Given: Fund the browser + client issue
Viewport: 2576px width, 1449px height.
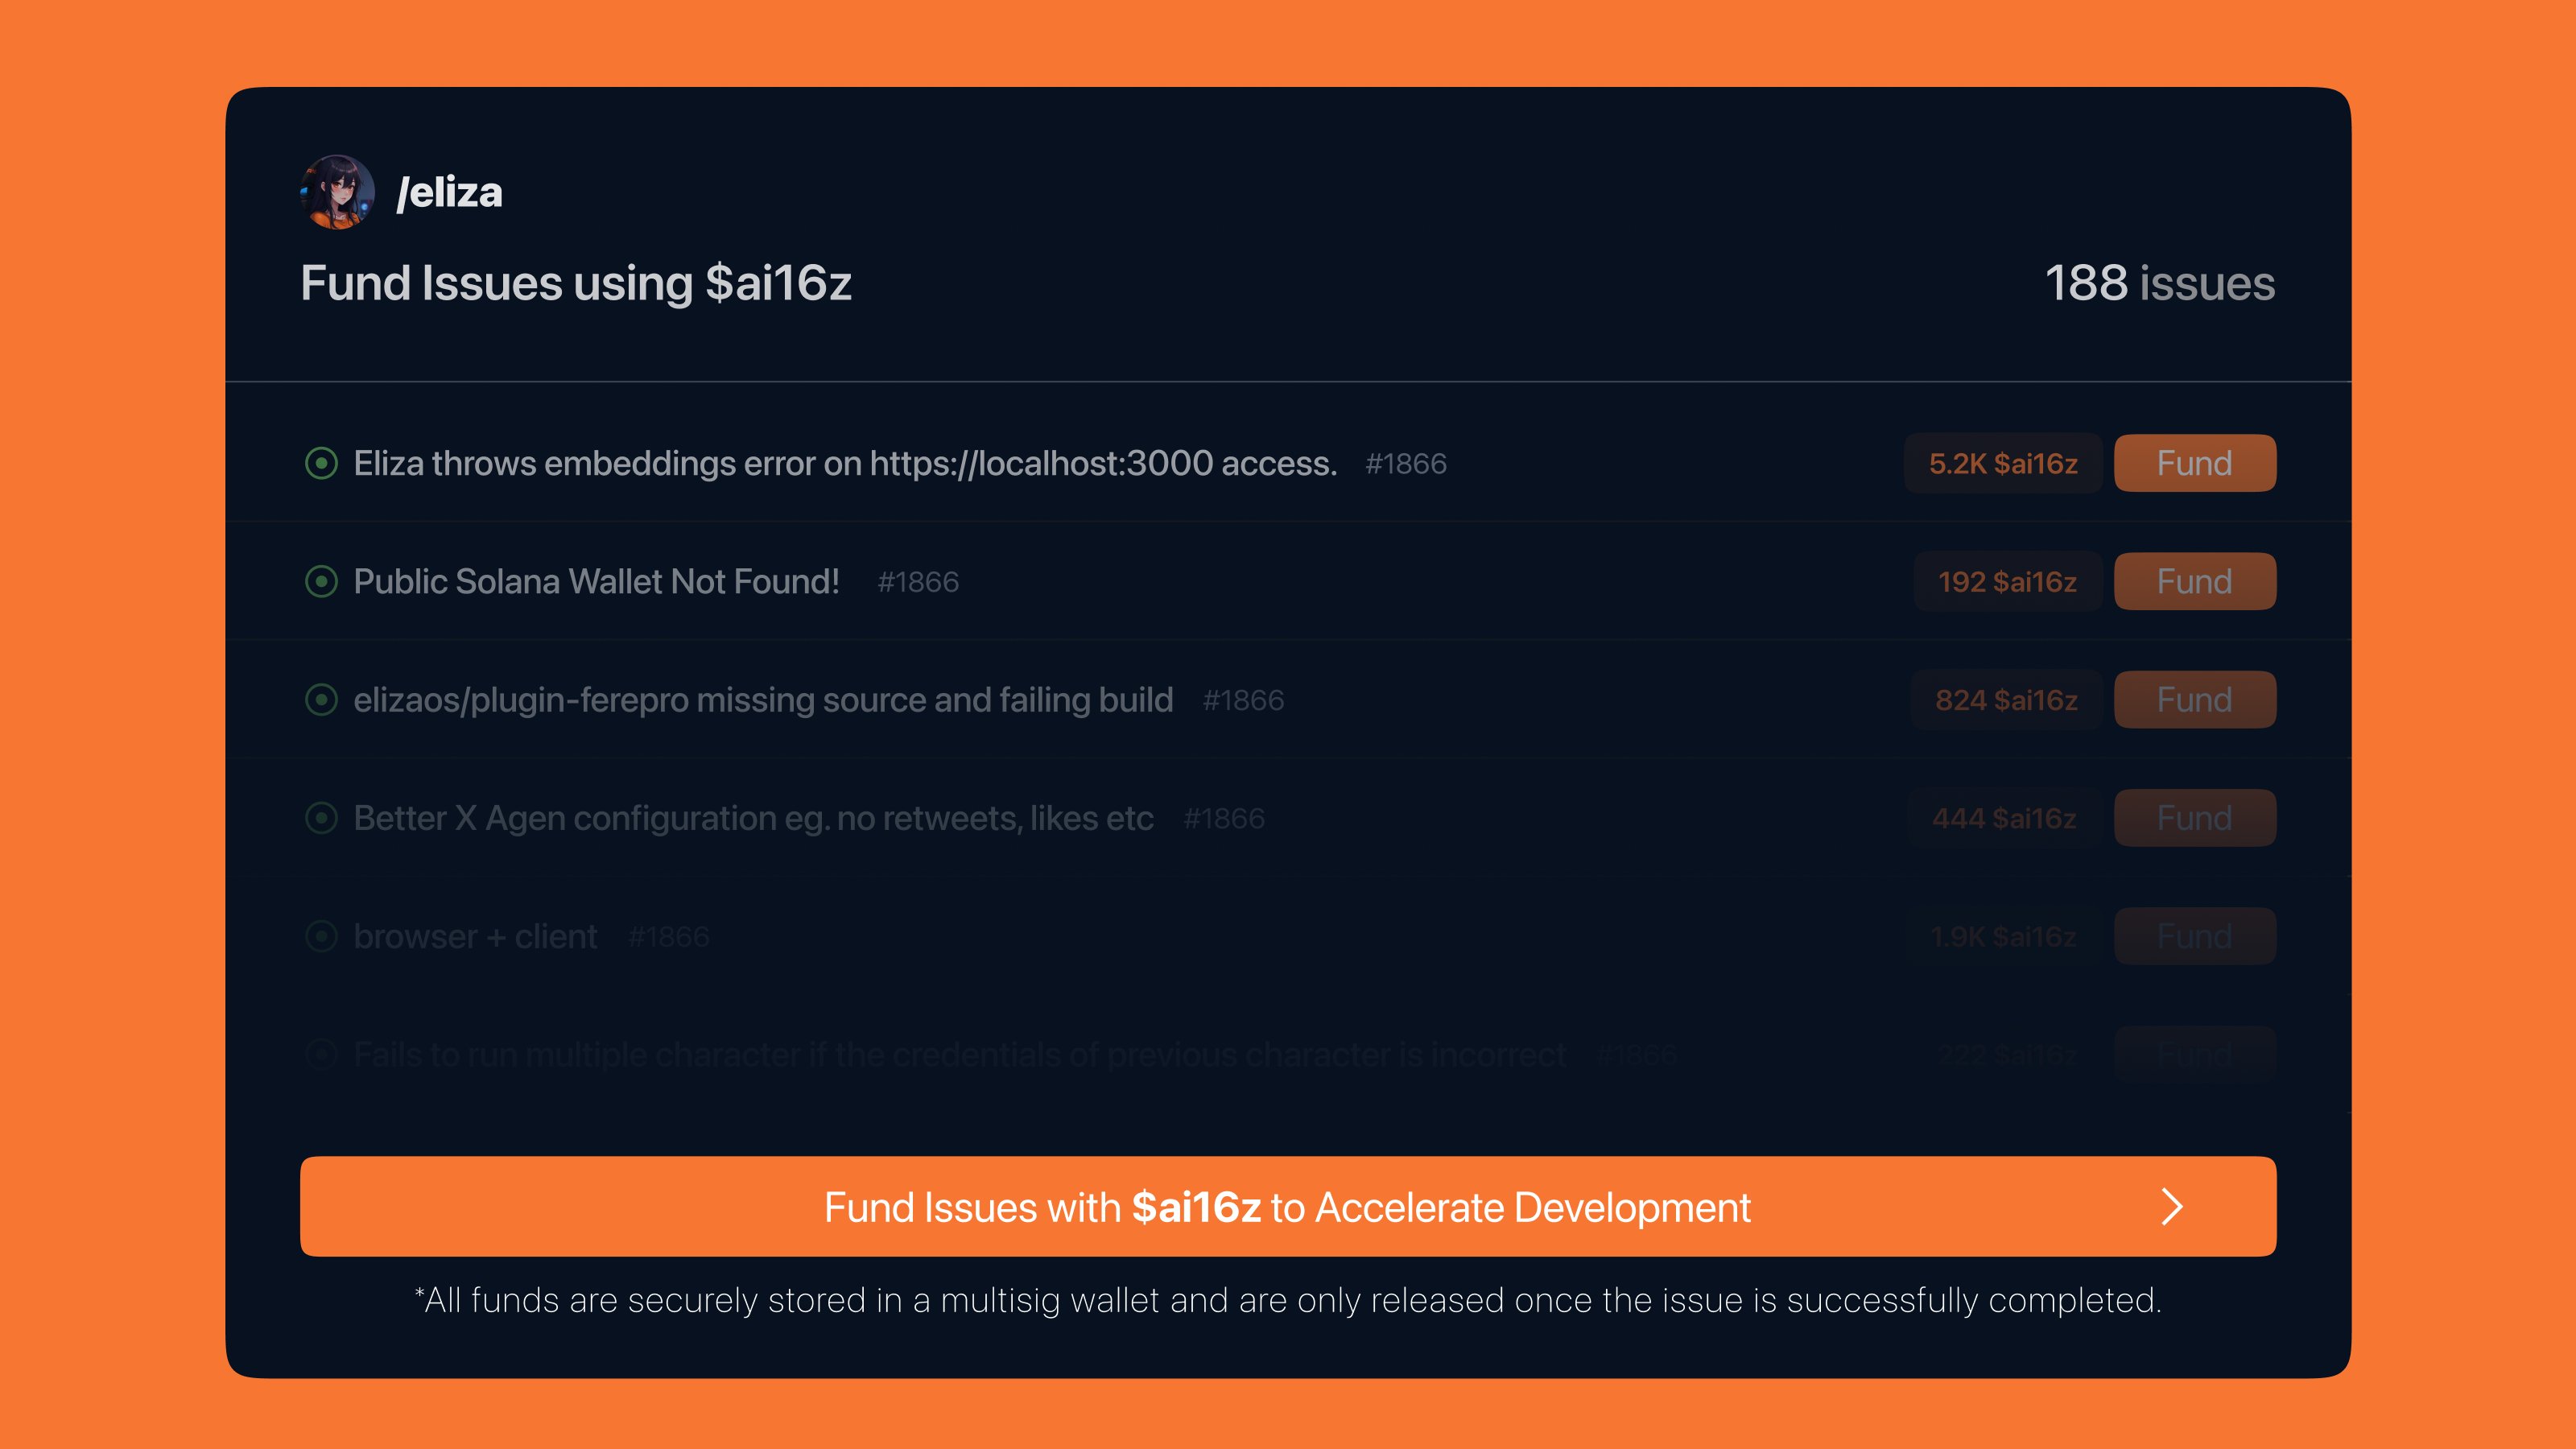Looking at the screenshot, I should 2194,936.
